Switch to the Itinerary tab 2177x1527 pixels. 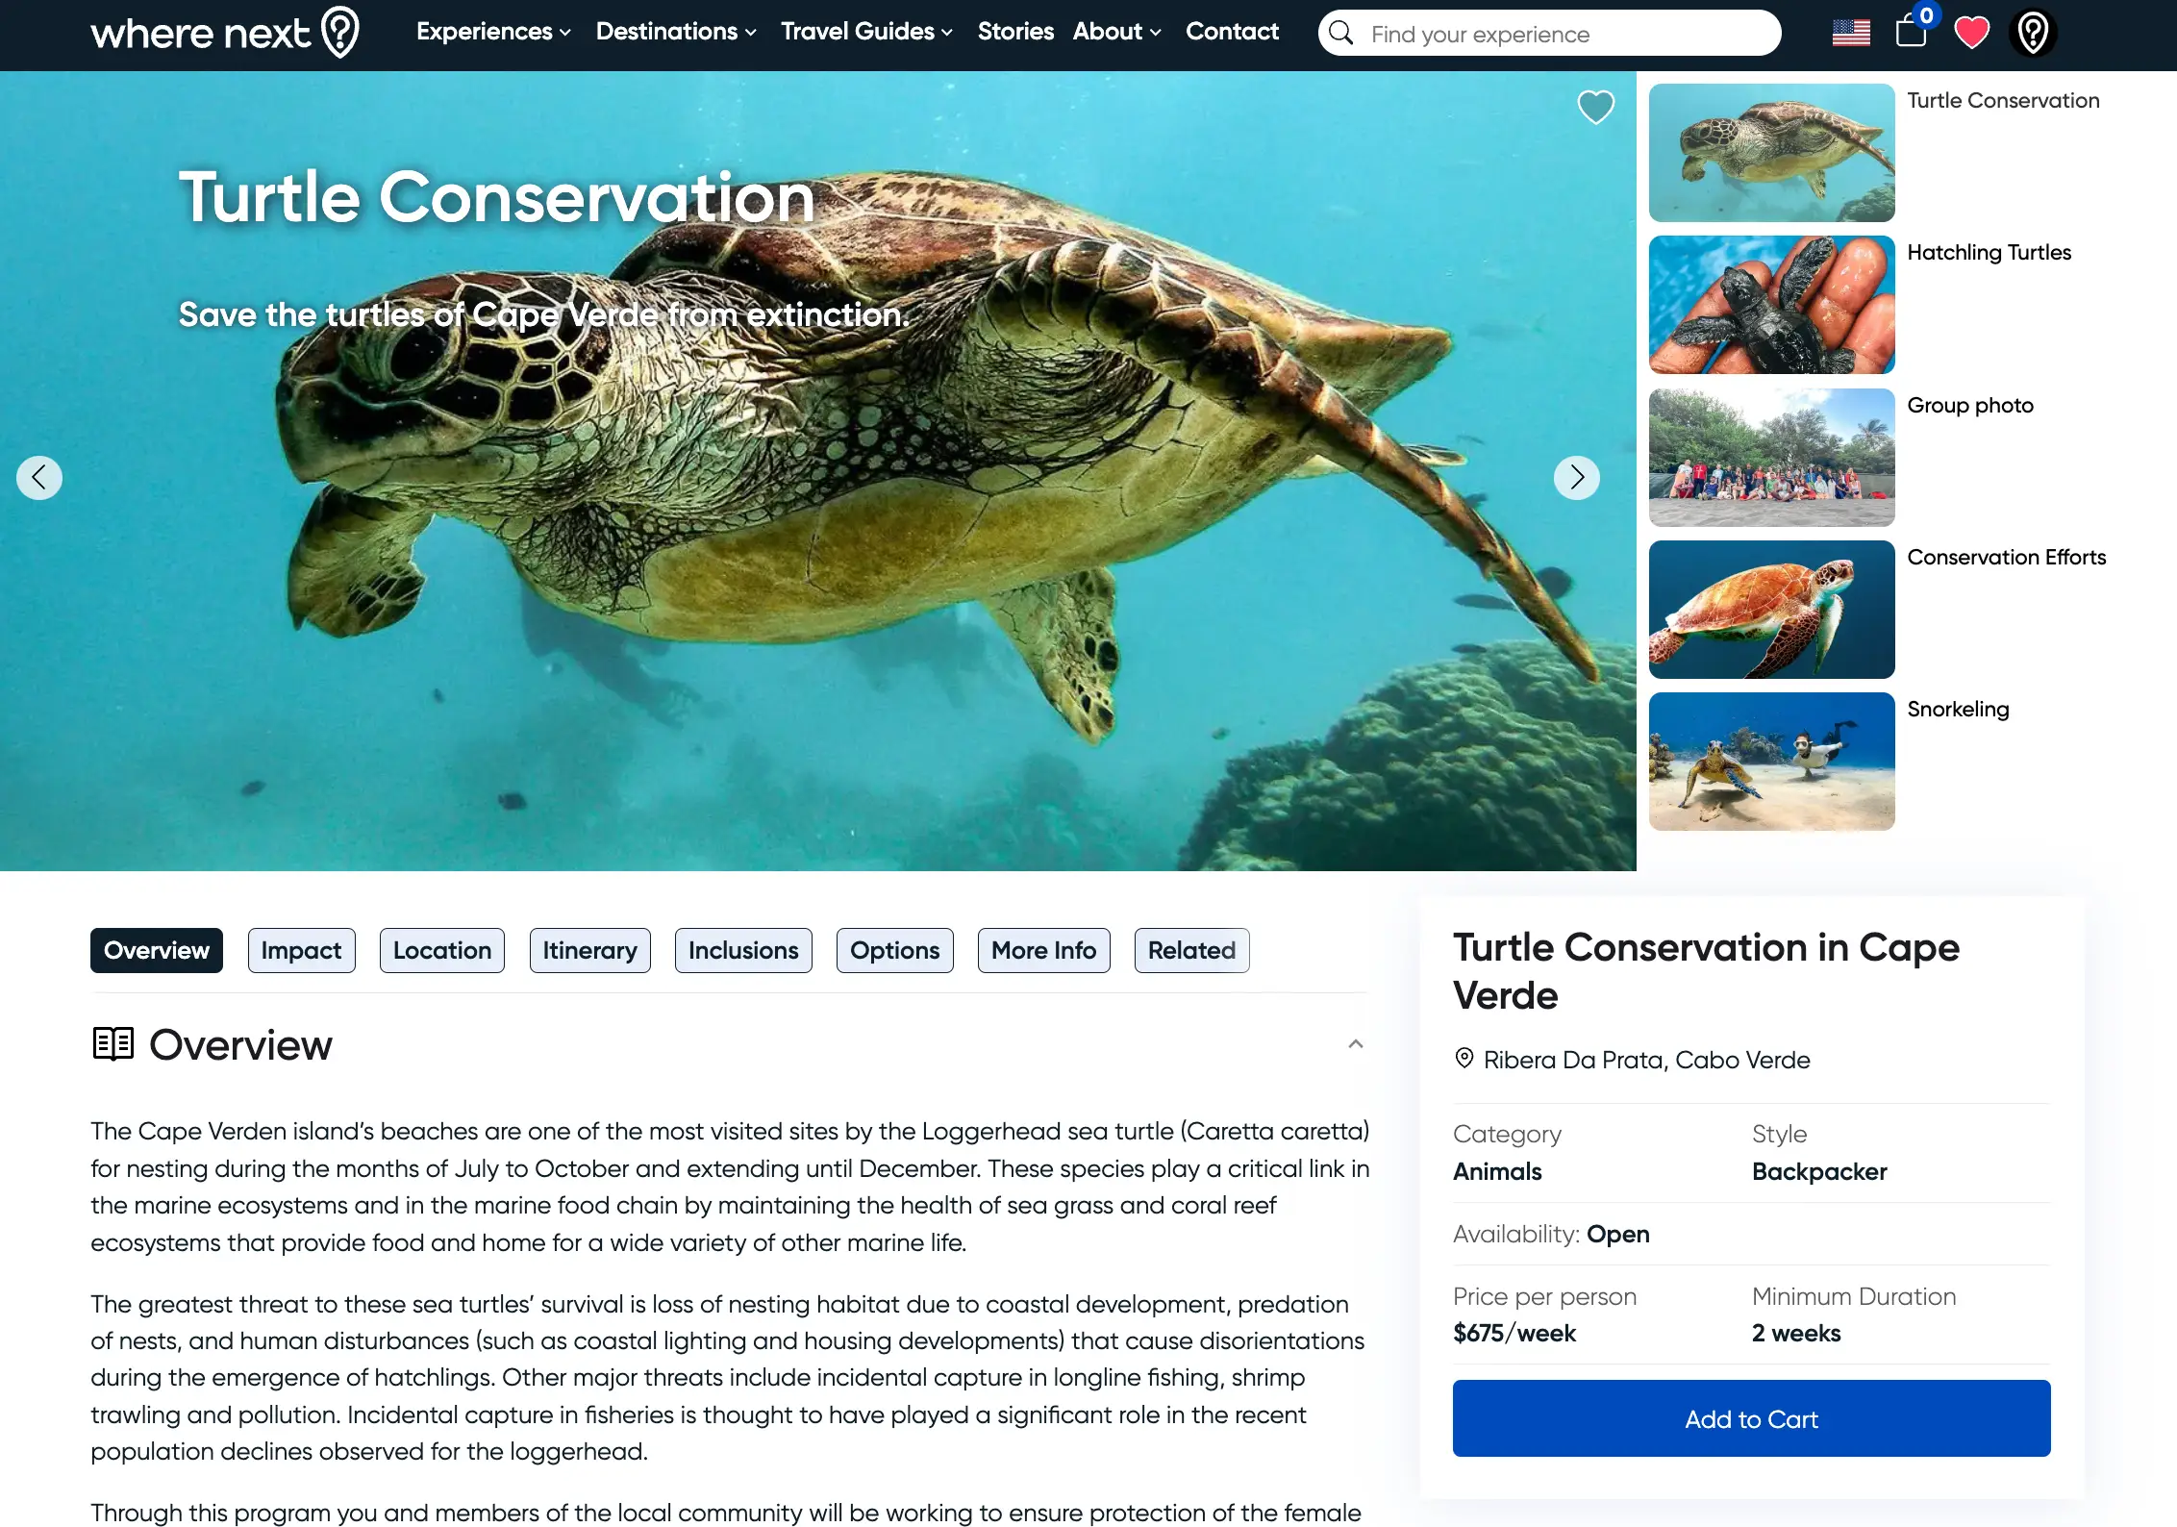pos(589,950)
